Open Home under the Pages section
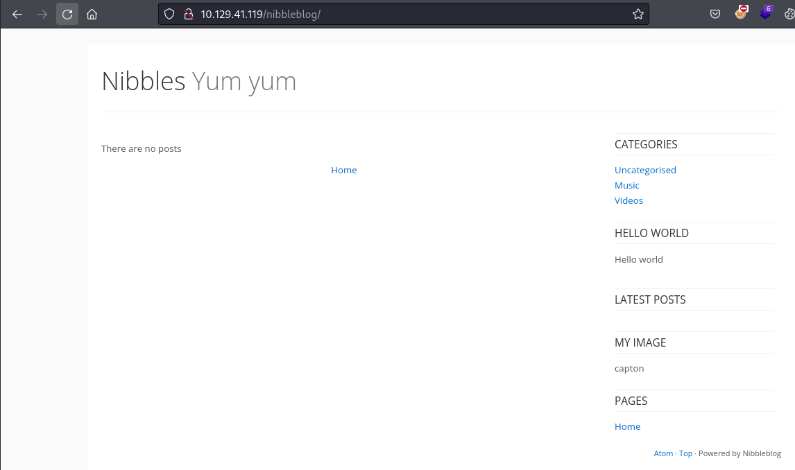Image resolution: width=795 pixels, height=470 pixels. pyautogui.click(x=627, y=426)
